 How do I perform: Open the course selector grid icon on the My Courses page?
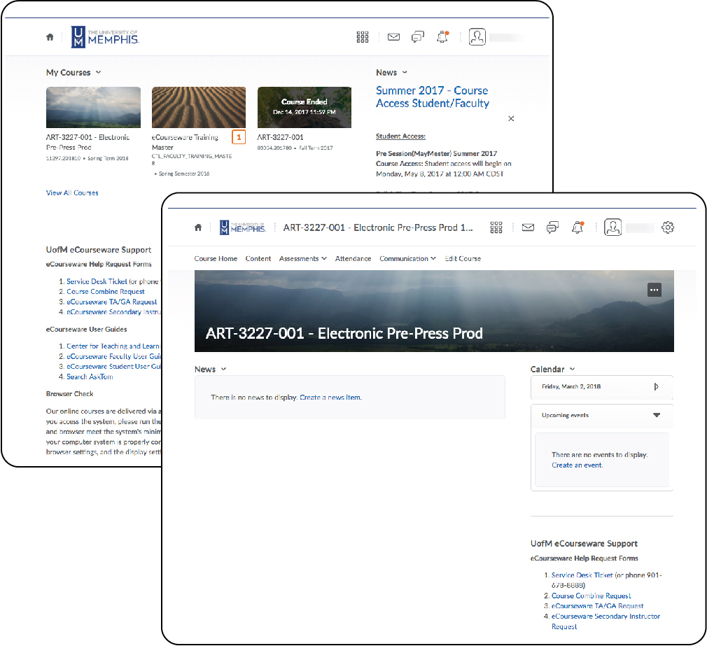point(362,37)
